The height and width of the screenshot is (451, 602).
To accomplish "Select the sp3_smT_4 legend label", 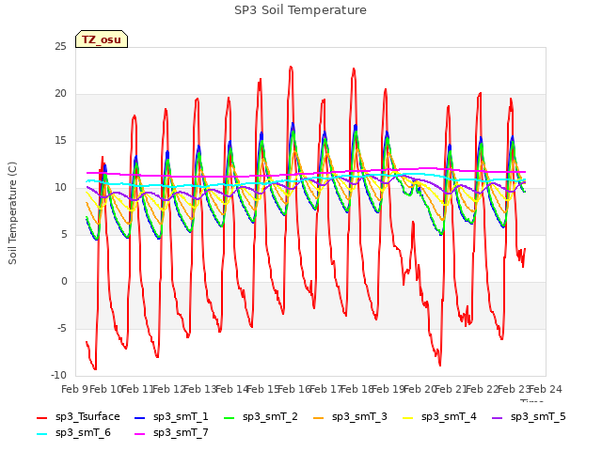I will pyautogui.click(x=449, y=417).
